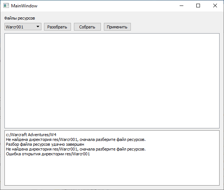
Task: Click the log line 'c:/Warcraft Adventures/W4'
Action: (x=31, y=135)
